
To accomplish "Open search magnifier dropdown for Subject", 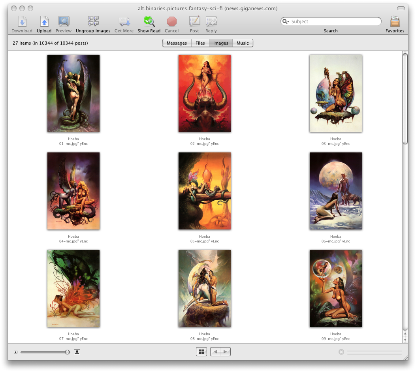I will pyautogui.click(x=286, y=21).
